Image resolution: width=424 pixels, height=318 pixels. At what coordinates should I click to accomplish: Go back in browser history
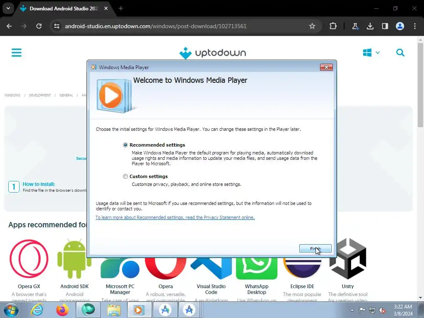click(x=9, y=26)
